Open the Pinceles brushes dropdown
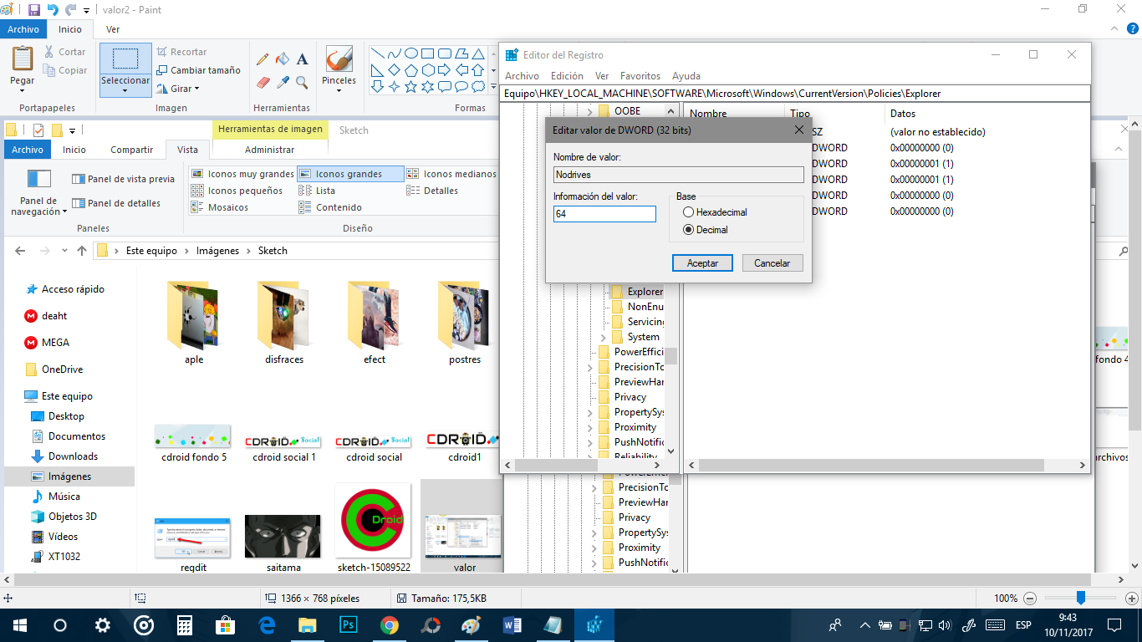1142x642 pixels. click(339, 90)
